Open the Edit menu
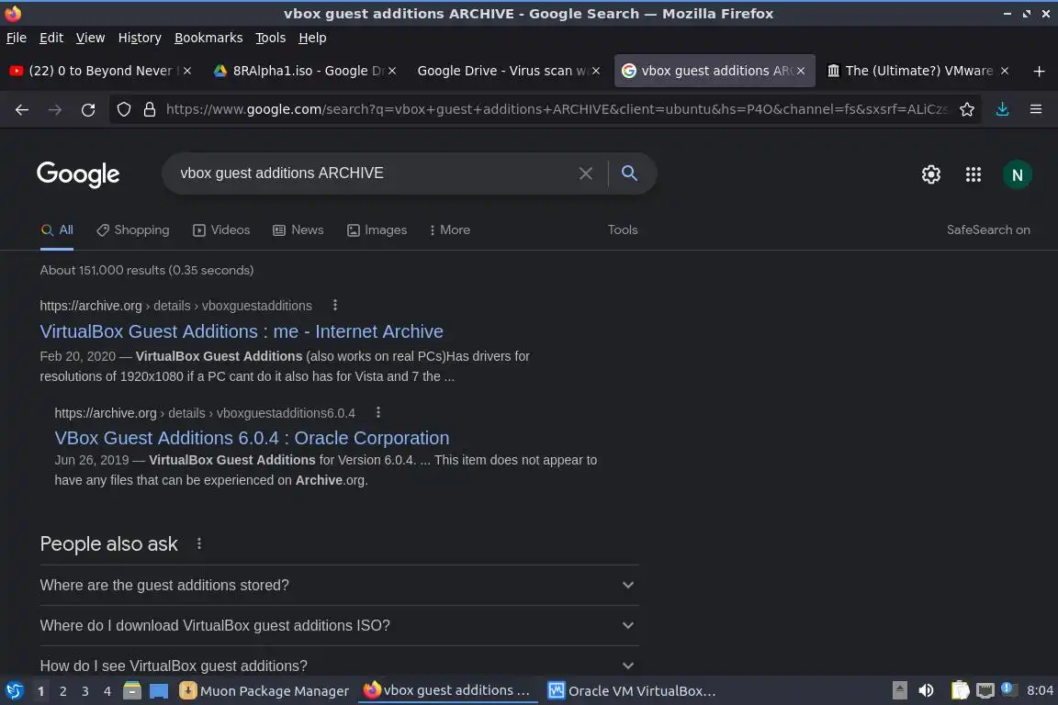This screenshot has width=1058, height=705. click(51, 38)
